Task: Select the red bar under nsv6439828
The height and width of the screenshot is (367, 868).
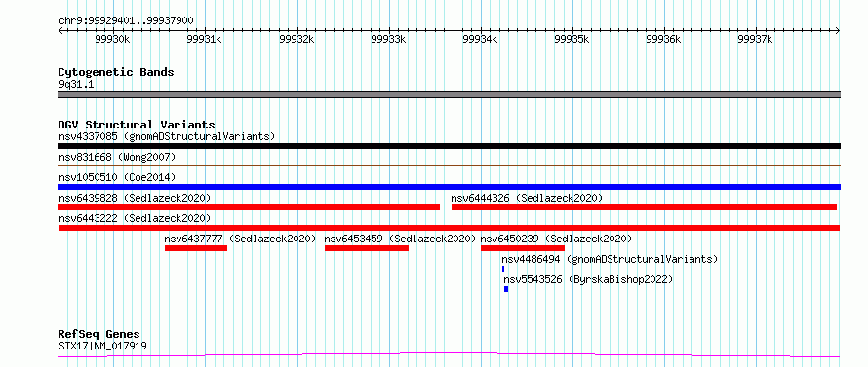Action: coord(249,207)
